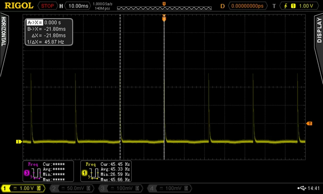Click the 140Mpts memory depth text
The image size is (323, 194).
coord(102,8)
